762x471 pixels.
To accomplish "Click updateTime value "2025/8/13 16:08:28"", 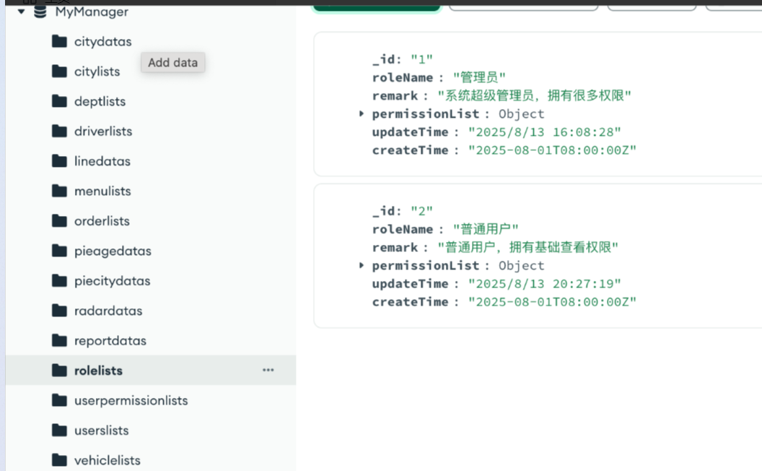I will [544, 132].
